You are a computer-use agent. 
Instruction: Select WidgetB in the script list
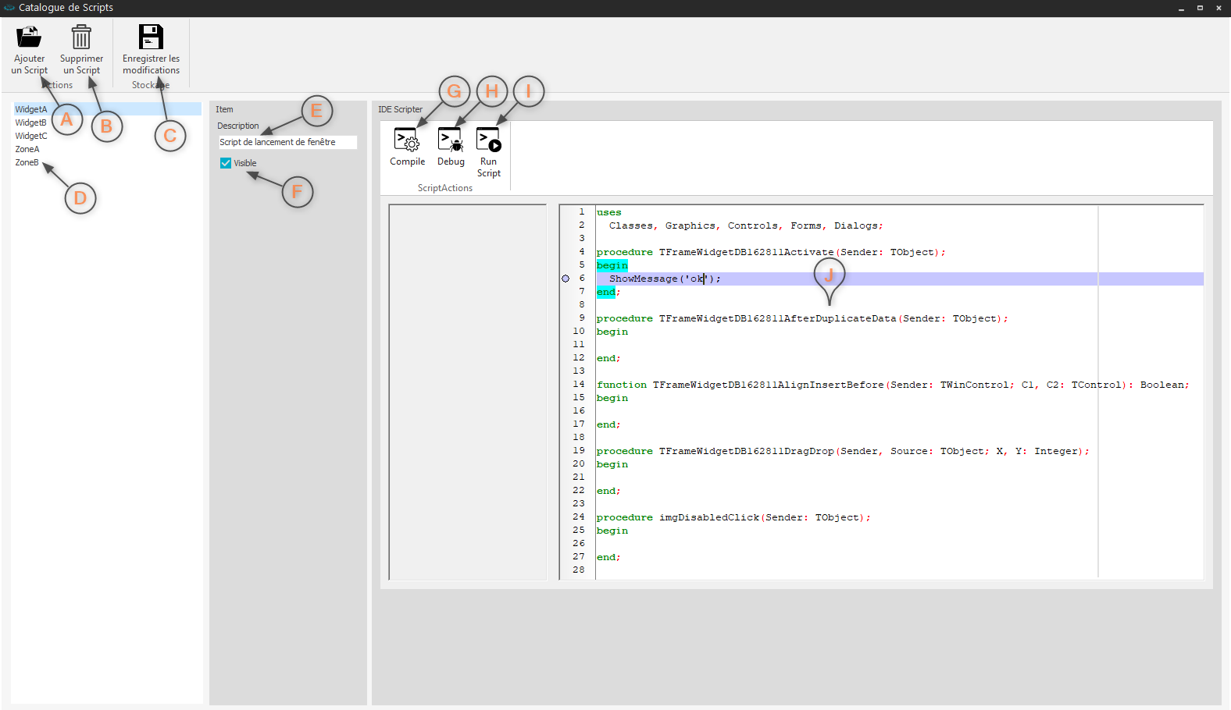coord(31,122)
